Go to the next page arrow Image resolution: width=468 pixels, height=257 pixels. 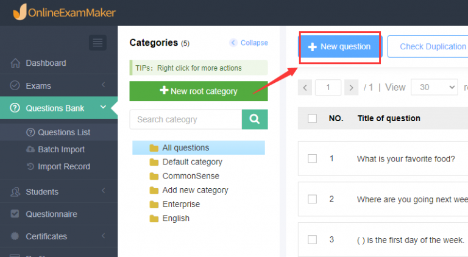[350, 88]
